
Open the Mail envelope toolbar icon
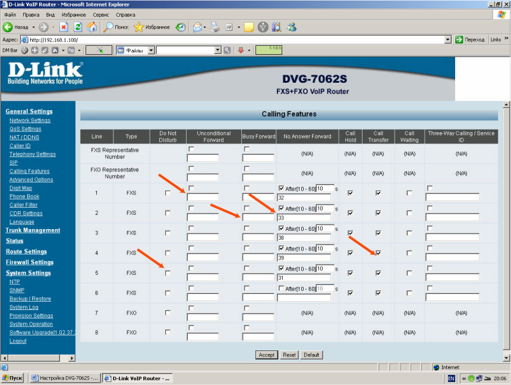(x=197, y=27)
